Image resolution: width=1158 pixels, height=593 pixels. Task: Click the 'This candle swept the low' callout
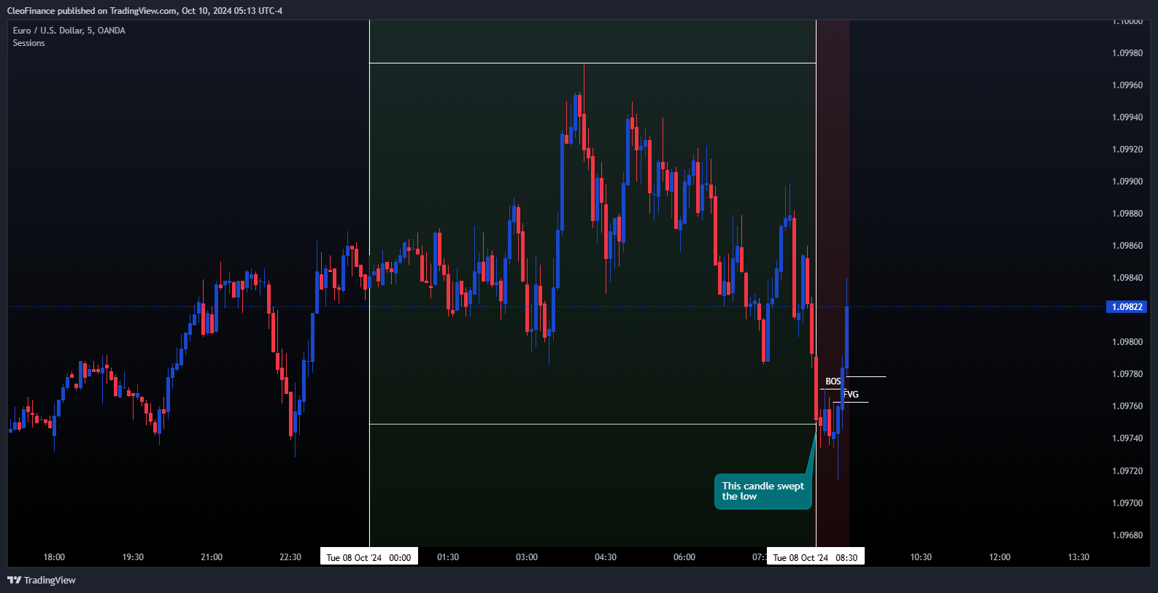point(763,492)
